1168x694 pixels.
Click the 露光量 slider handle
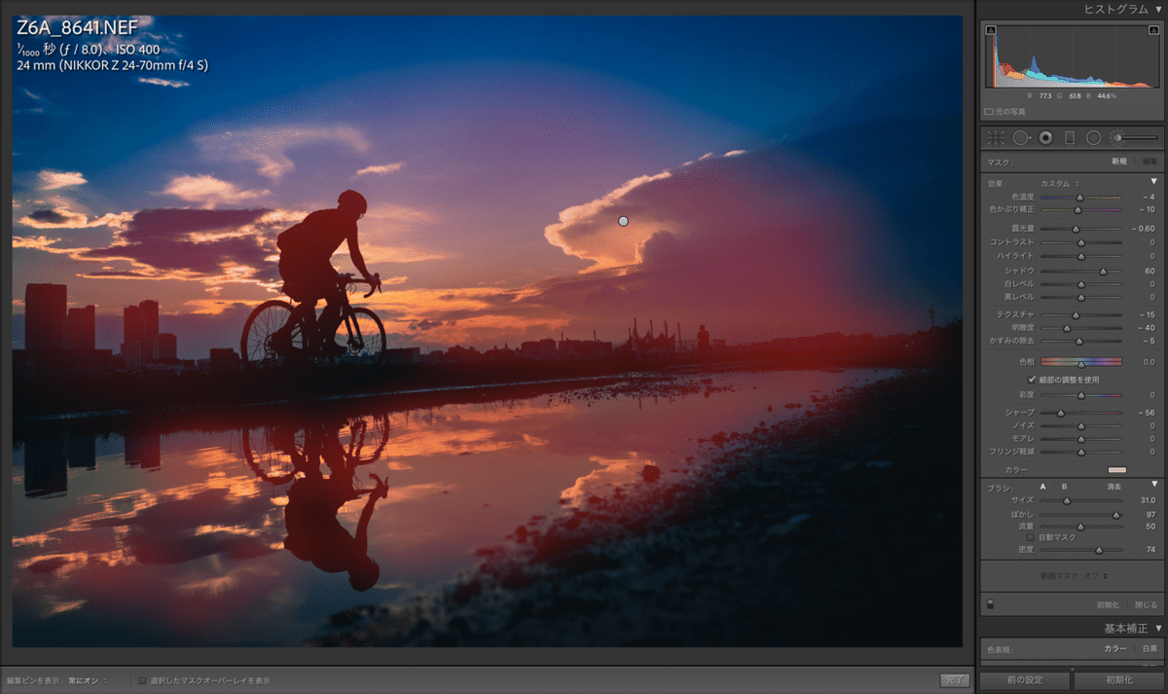(1076, 229)
